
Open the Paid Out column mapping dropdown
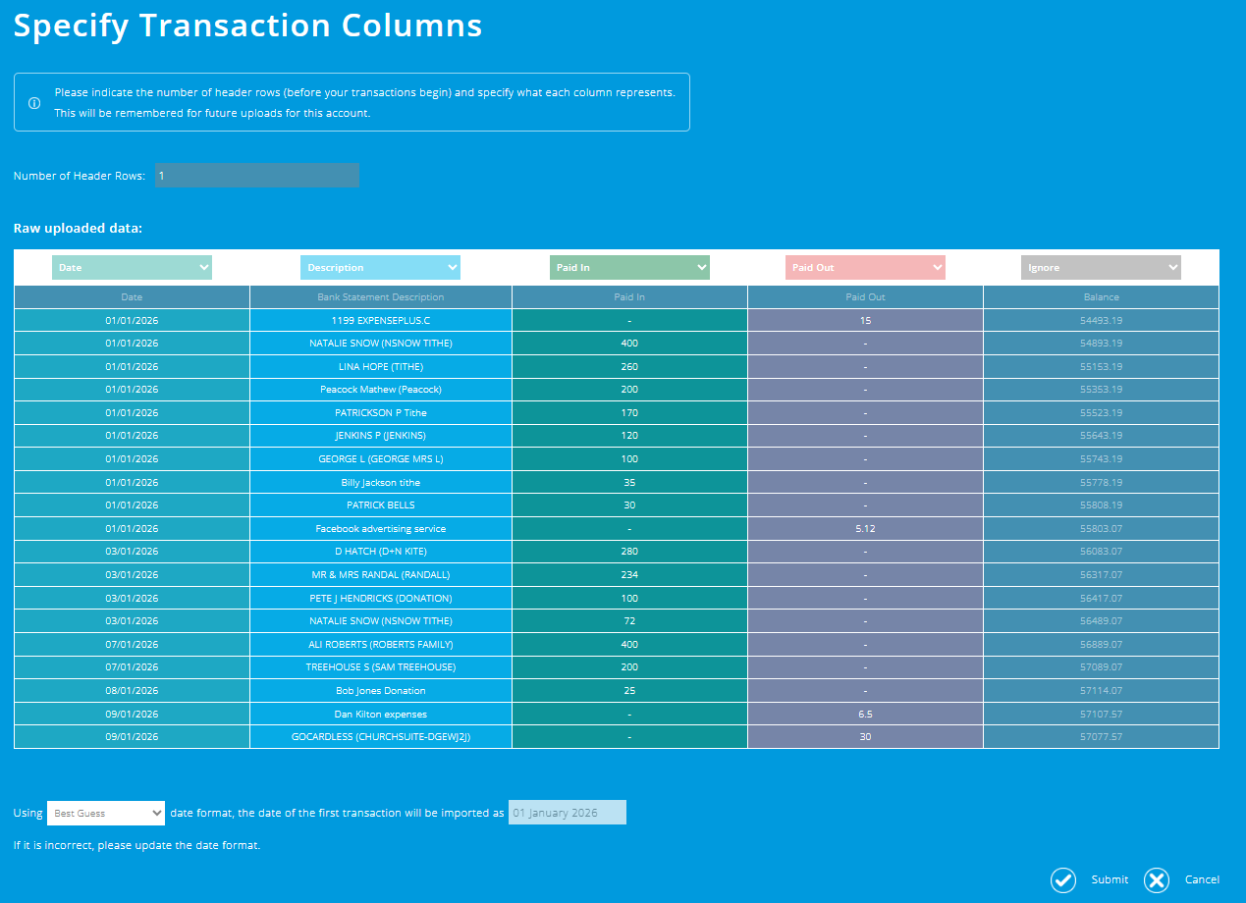865,267
